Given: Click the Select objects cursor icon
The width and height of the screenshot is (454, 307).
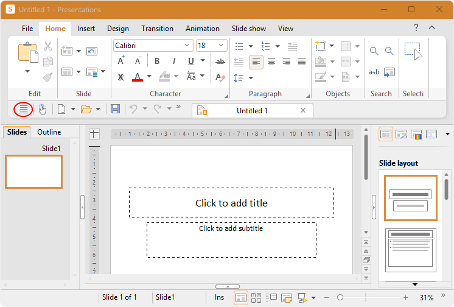Looking at the screenshot, I should pyautogui.click(x=413, y=52).
